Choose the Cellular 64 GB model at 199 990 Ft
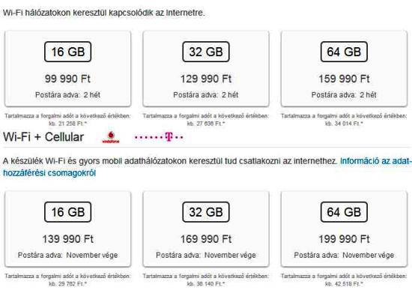412x290 pixels. (344, 229)
